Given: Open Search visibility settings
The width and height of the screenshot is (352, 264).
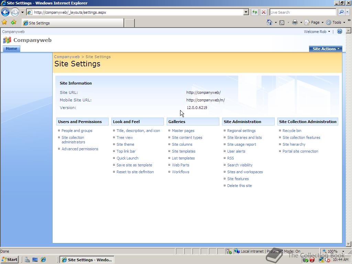Looking at the screenshot, I should click(240, 165).
